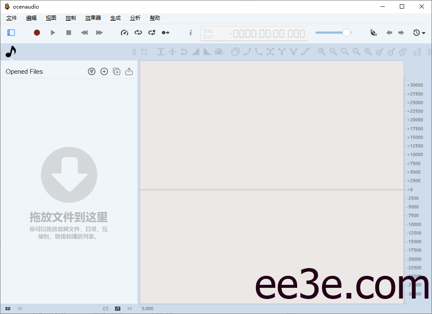This screenshot has width=432, height=314.
Task: Skip forward with the fast-forward button
Action: pyautogui.click(x=99, y=32)
